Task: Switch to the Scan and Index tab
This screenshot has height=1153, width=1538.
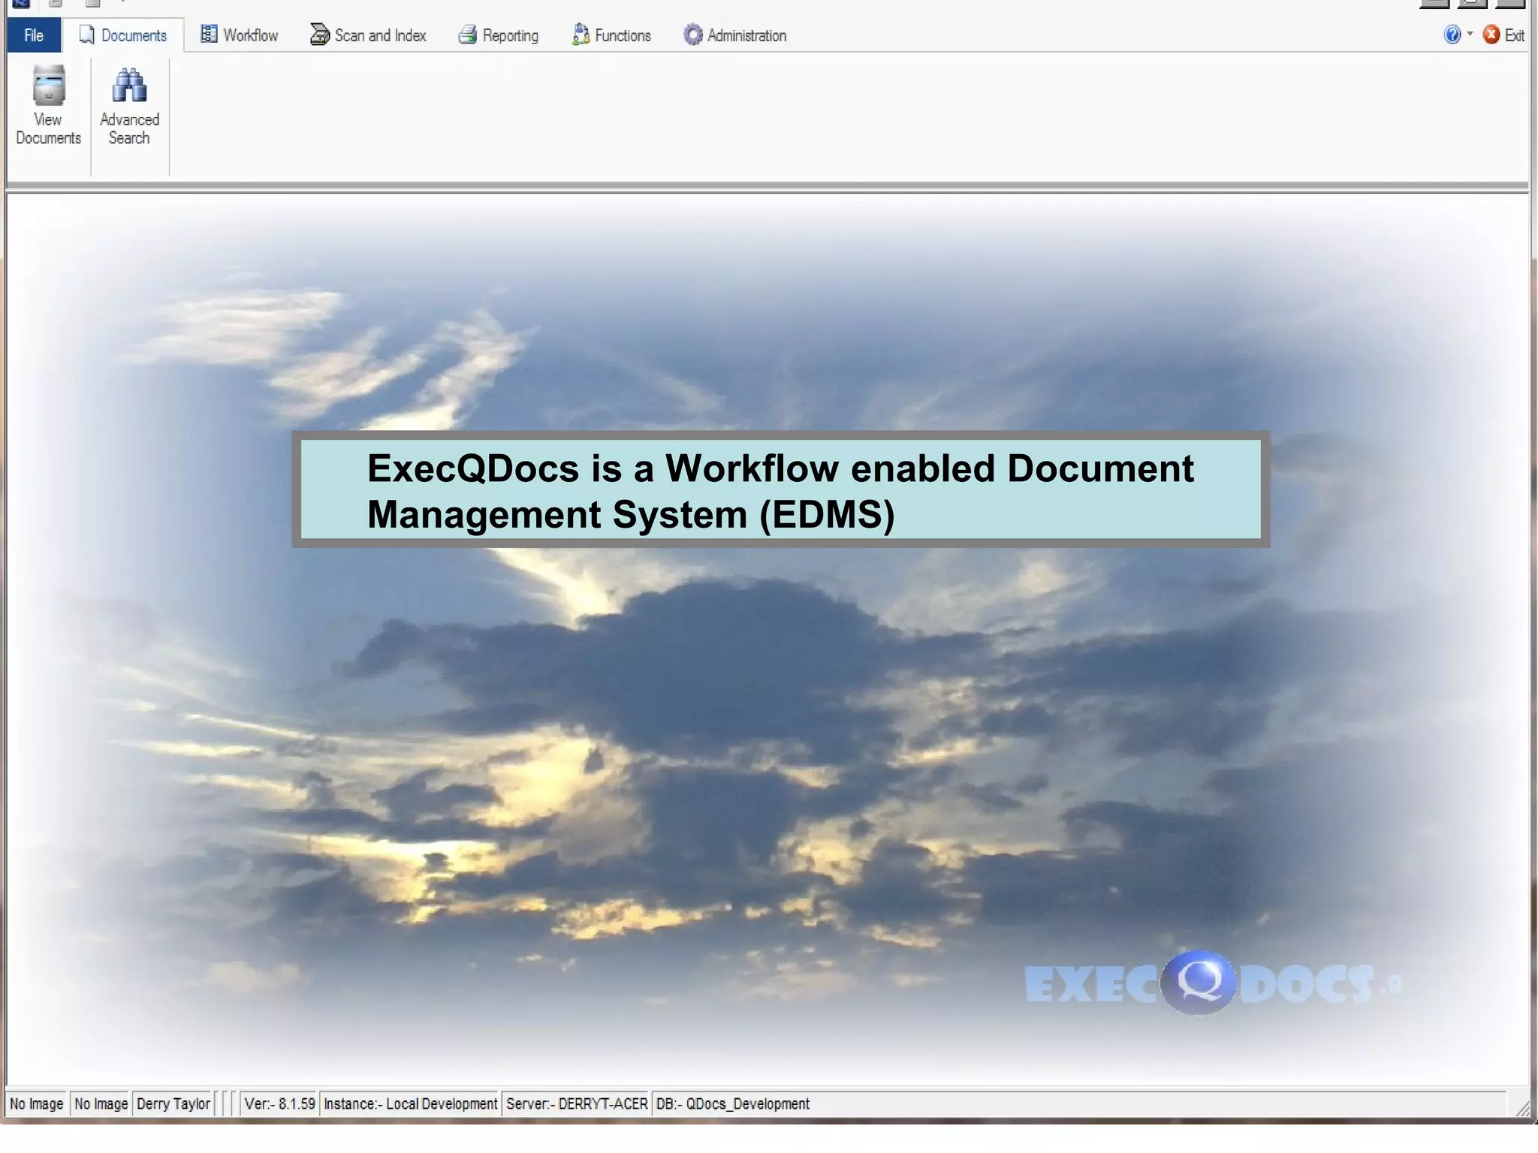Action: (x=380, y=35)
